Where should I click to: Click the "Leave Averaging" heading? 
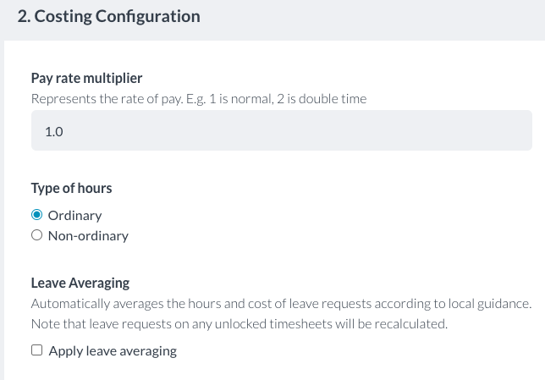tap(80, 284)
